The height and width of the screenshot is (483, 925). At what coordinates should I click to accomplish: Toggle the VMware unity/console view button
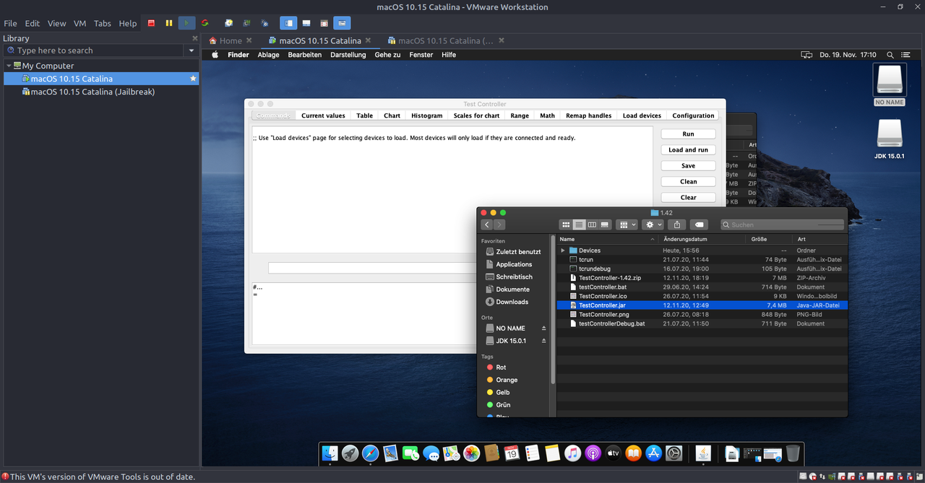tap(342, 23)
